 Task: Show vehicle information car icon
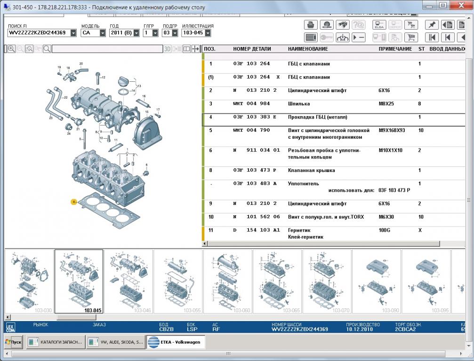pos(343,38)
